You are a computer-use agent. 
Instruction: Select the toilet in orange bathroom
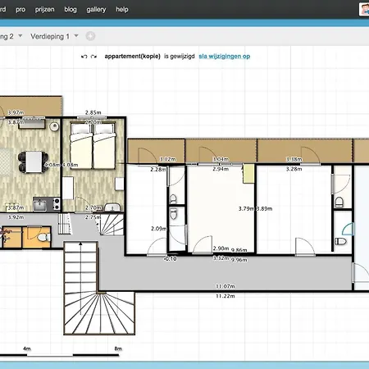43,237
